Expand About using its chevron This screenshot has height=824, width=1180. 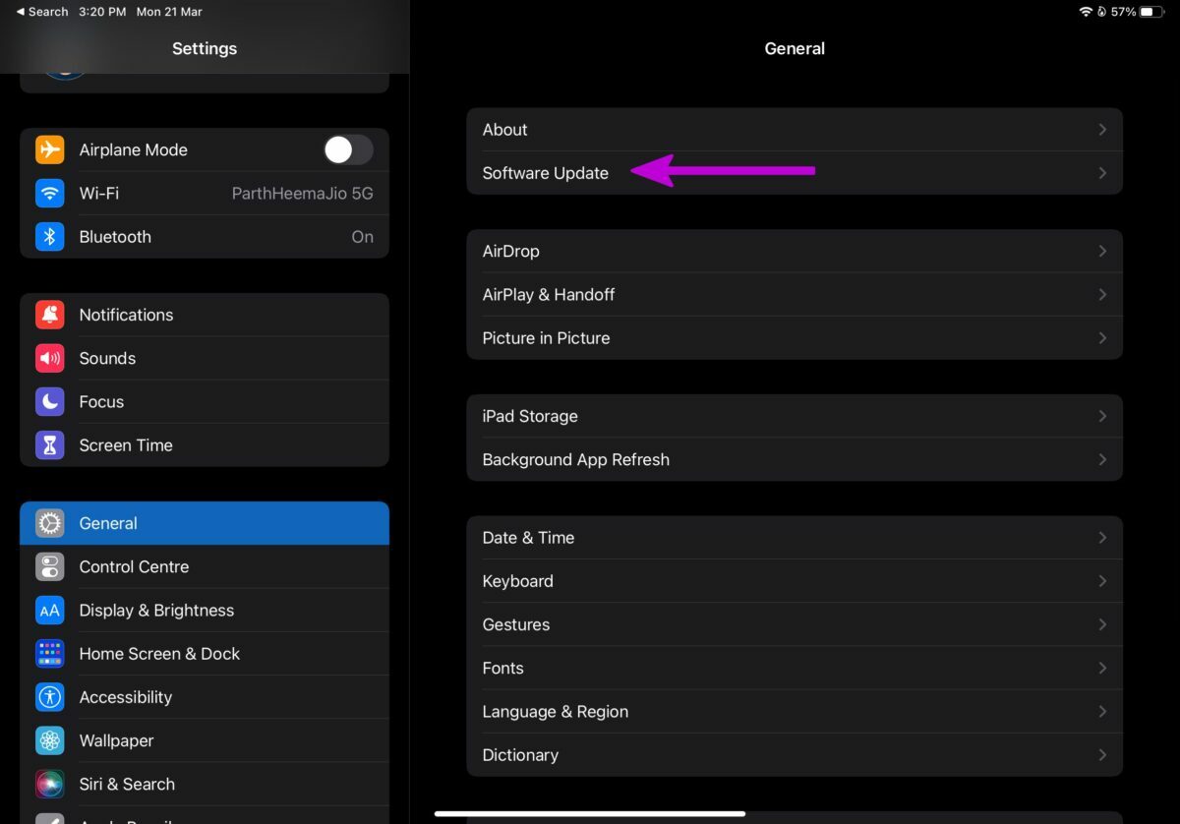point(1101,130)
